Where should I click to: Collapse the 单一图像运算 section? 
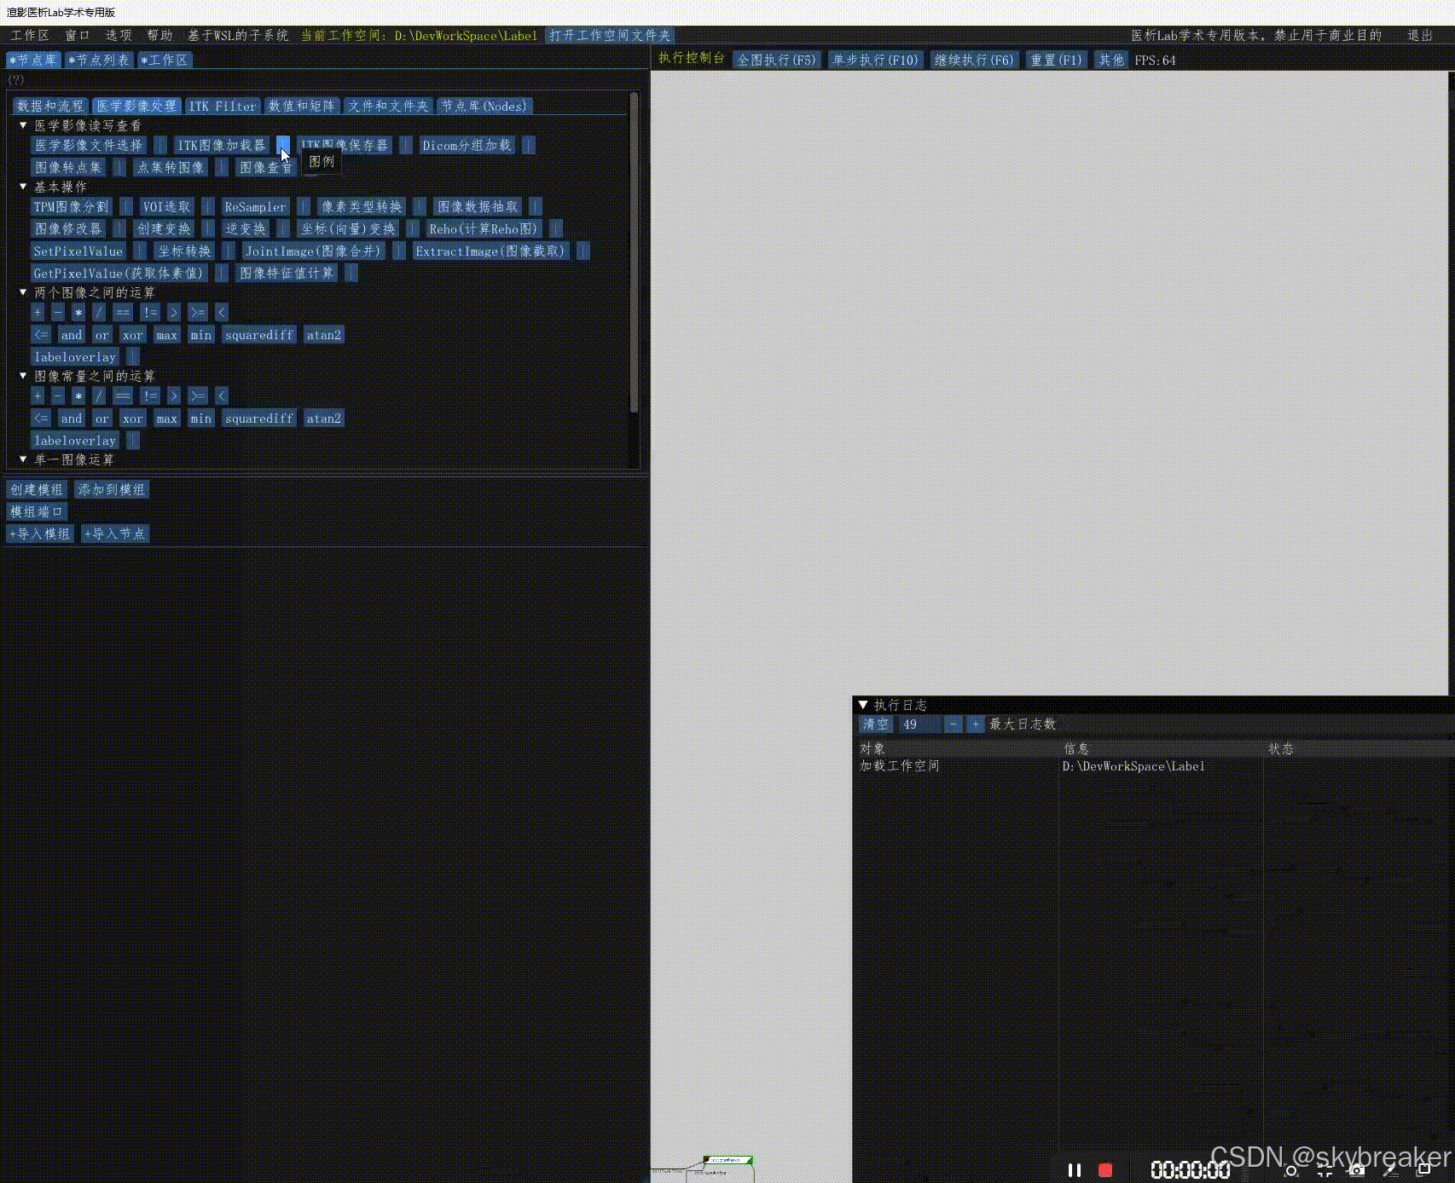[23, 459]
